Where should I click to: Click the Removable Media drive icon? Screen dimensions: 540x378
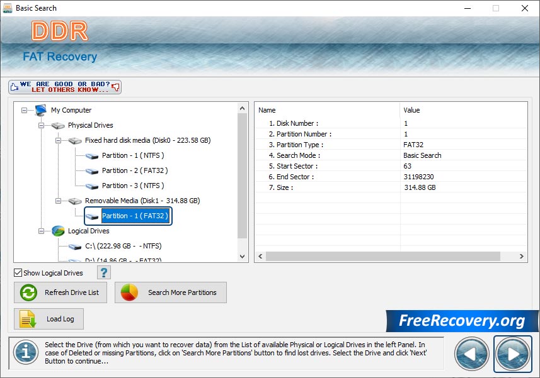point(75,201)
